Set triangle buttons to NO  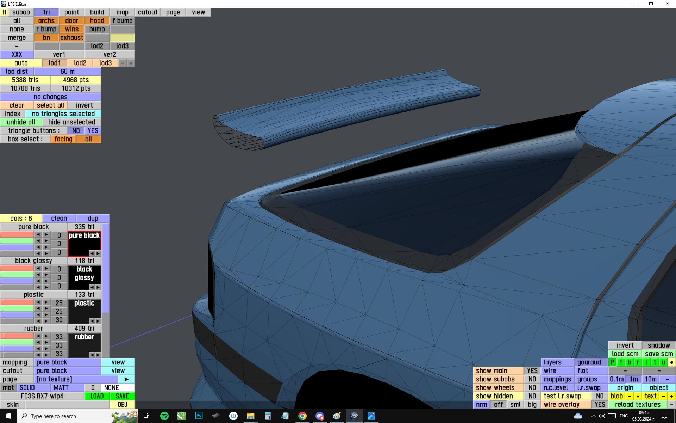tap(76, 131)
